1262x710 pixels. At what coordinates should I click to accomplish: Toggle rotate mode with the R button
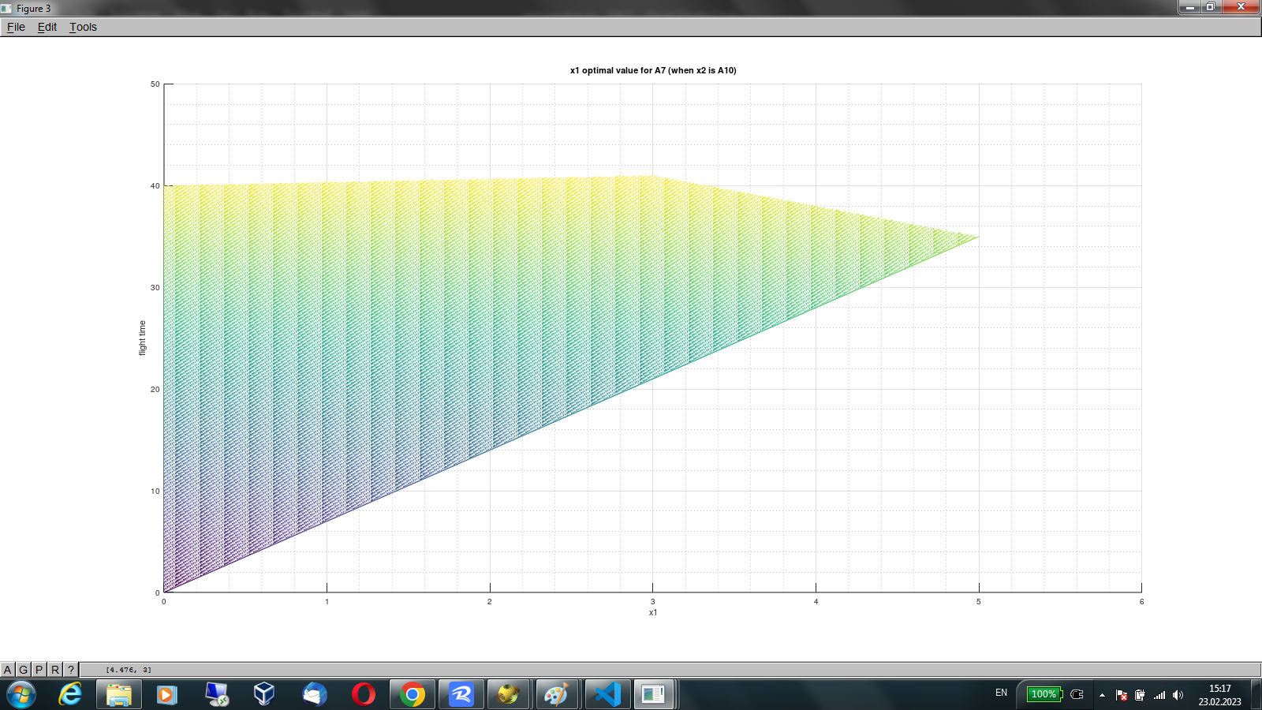(x=55, y=670)
